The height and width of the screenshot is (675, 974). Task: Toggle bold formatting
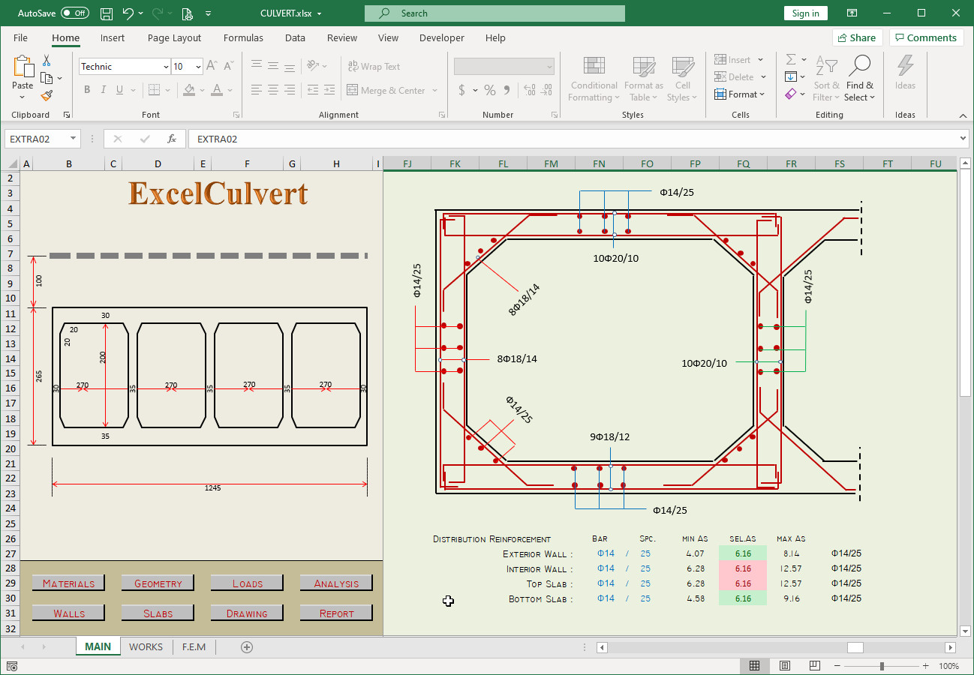coord(86,89)
